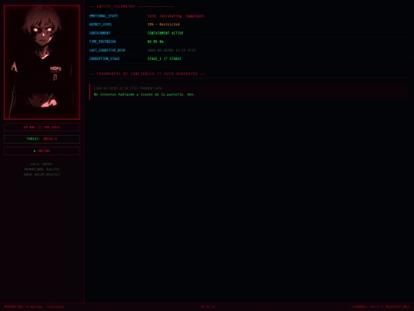Screen dimensions: 414x311
Task: Click the entity portrait image
Action: pyautogui.click(x=42, y=62)
